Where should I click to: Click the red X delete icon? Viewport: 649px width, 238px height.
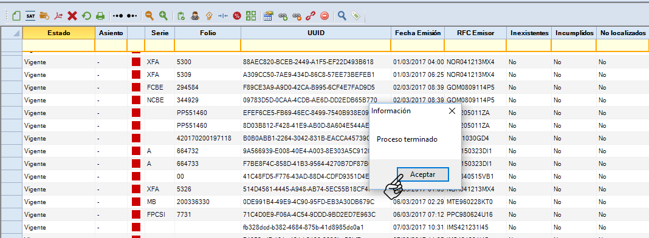(x=72, y=16)
